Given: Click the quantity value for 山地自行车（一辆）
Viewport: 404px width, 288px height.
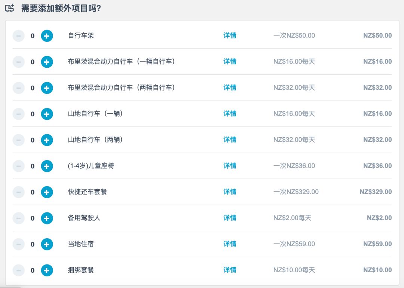Looking at the screenshot, I should click(x=33, y=114).
